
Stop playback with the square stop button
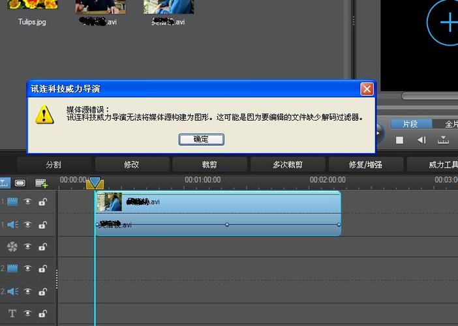(399, 140)
